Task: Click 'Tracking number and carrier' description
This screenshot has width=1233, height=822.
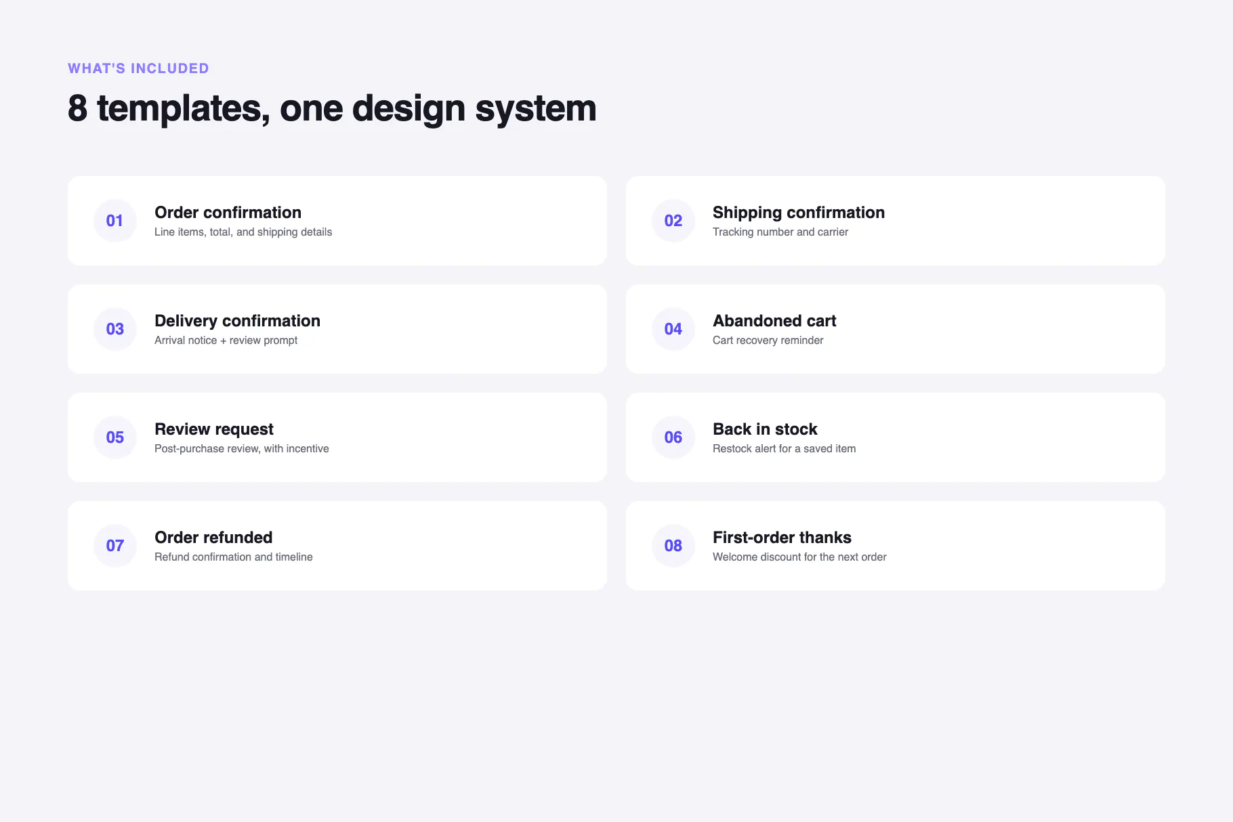Action: pyautogui.click(x=780, y=232)
